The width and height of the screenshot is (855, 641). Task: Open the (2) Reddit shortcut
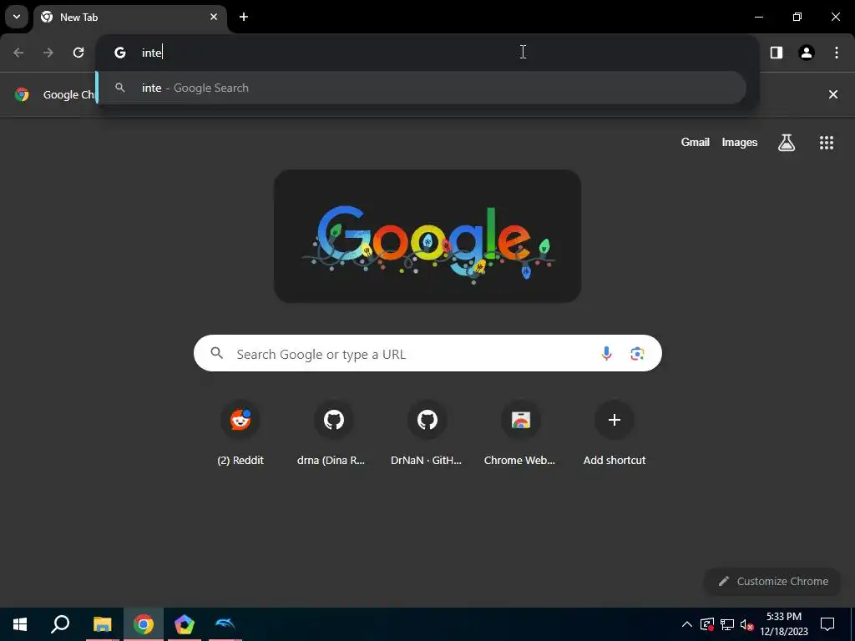click(240, 434)
